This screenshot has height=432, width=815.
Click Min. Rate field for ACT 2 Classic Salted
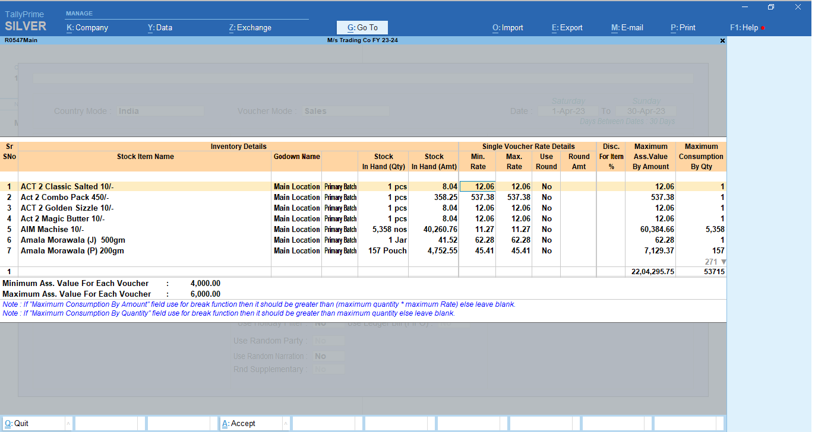click(478, 187)
